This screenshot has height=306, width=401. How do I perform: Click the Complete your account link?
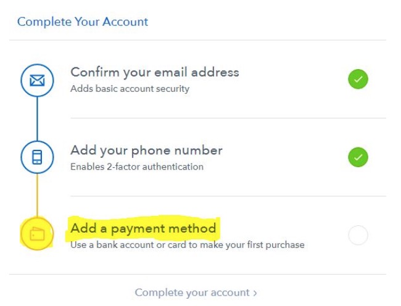(x=196, y=292)
